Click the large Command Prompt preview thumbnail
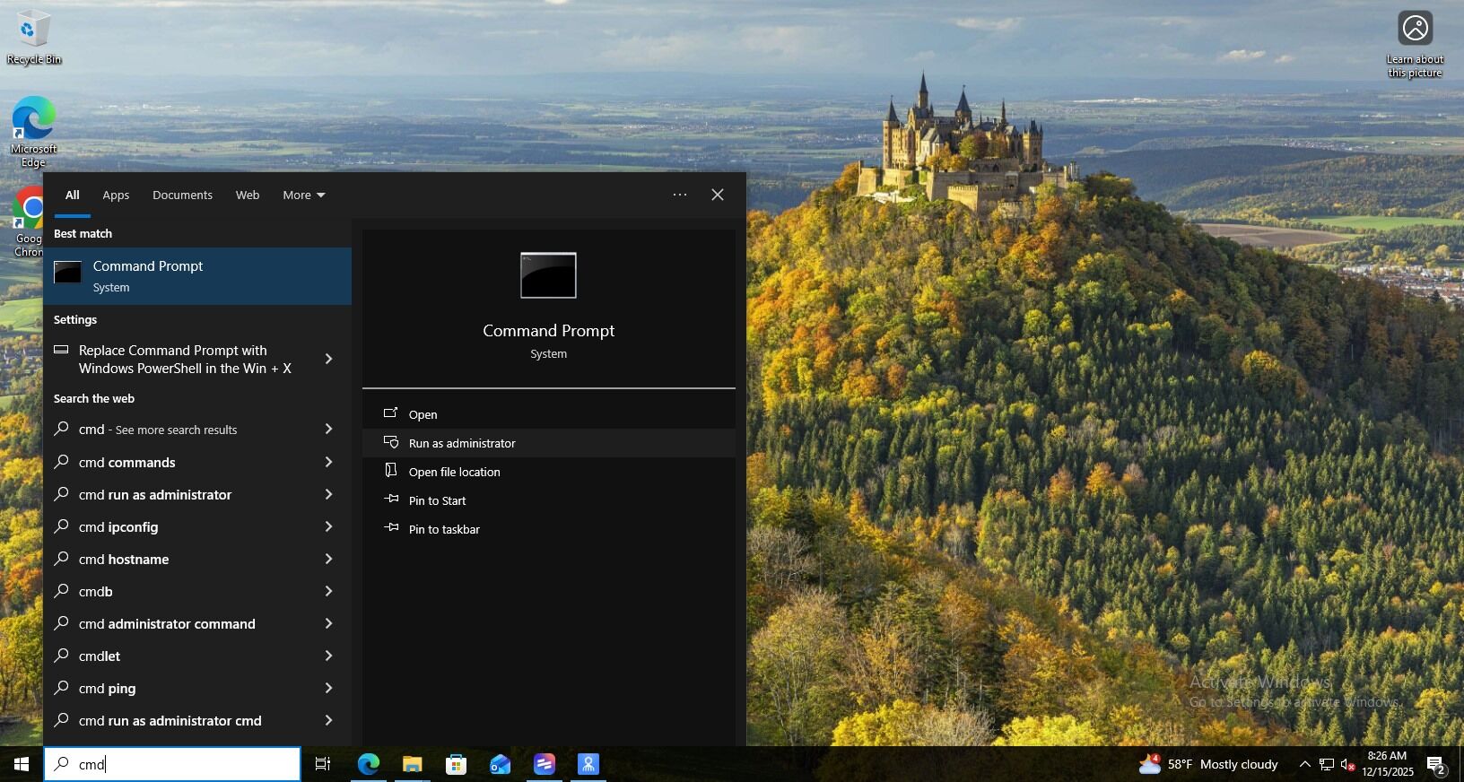The width and height of the screenshot is (1464, 782). (548, 275)
